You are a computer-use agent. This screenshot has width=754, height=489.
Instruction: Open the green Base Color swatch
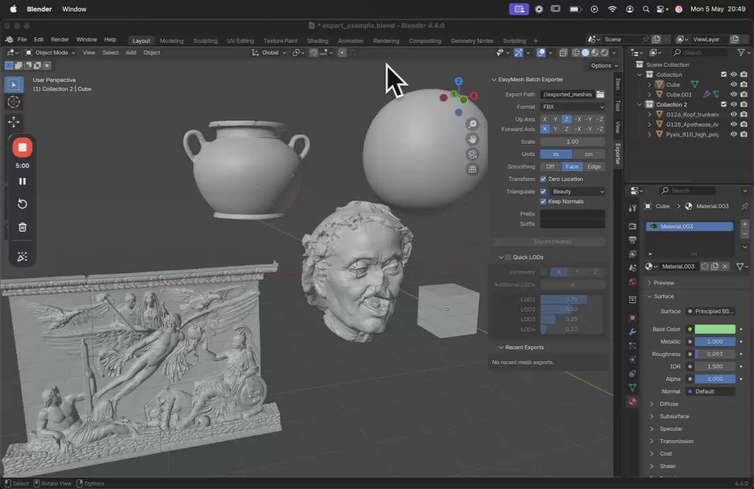tap(715, 329)
